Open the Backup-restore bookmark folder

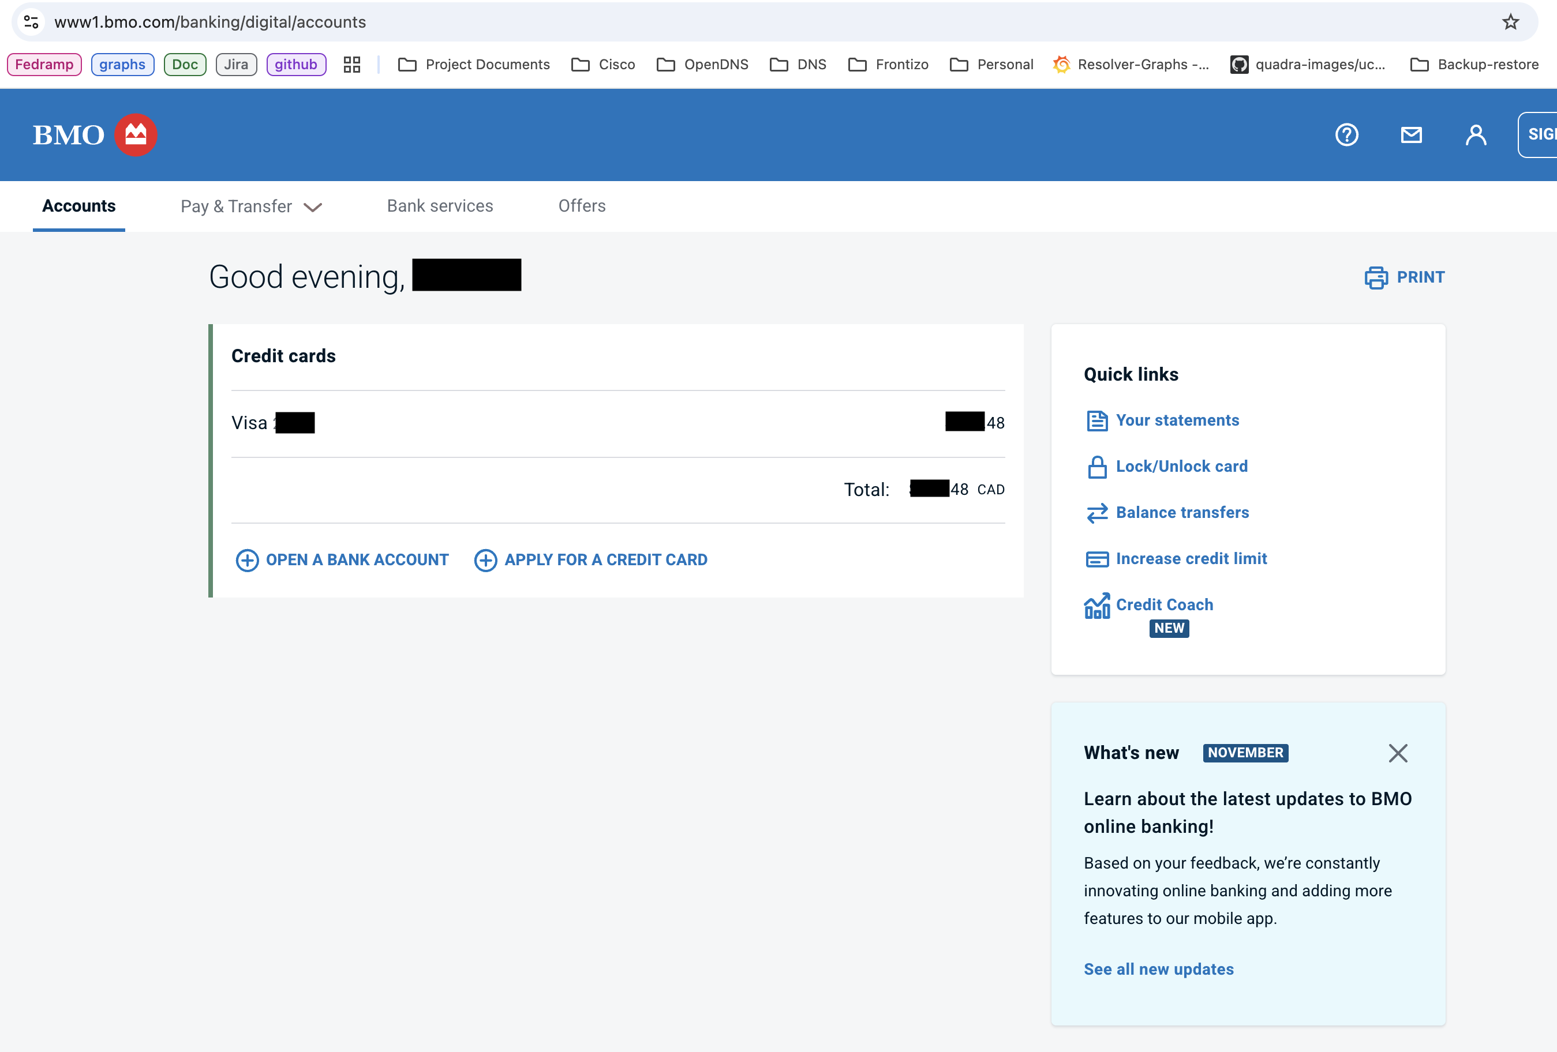click(x=1474, y=64)
